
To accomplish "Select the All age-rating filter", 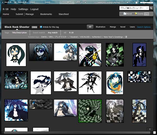I will [x=65, y=33].
